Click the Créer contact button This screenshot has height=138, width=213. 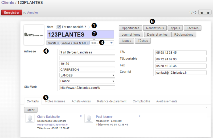click(x=31, y=110)
